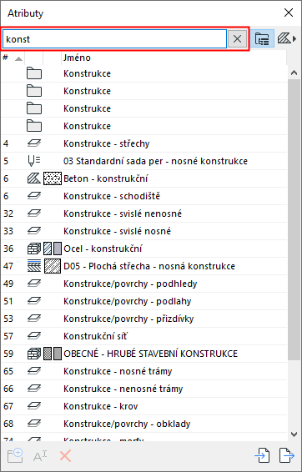
Task: Select 'Konstrukce - nosné trámy' entry
Action: click(x=118, y=371)
